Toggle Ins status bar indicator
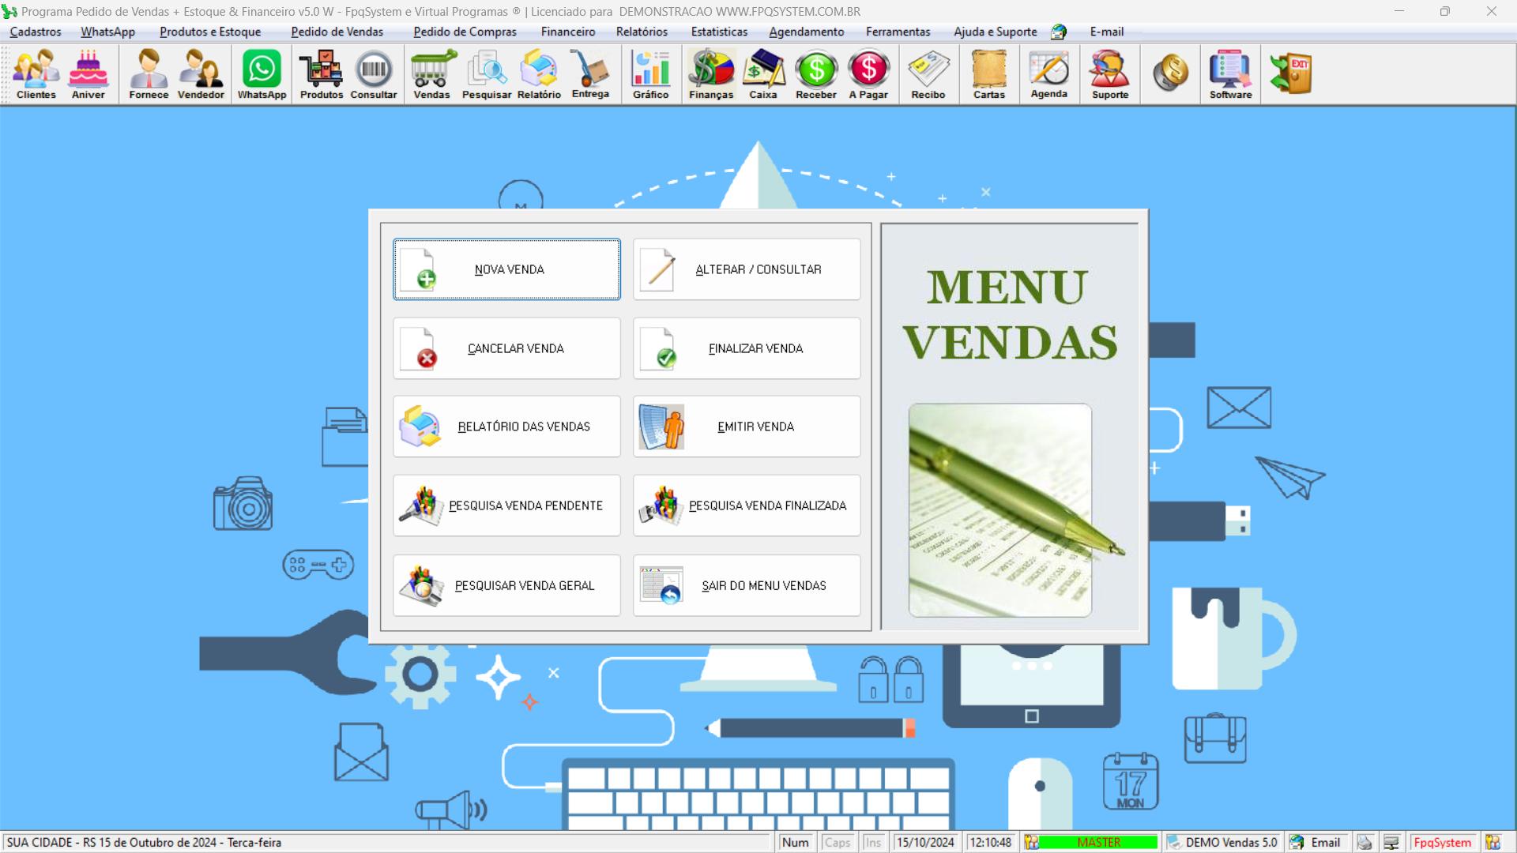The image size is (1517, 853). tap(873, 841)
